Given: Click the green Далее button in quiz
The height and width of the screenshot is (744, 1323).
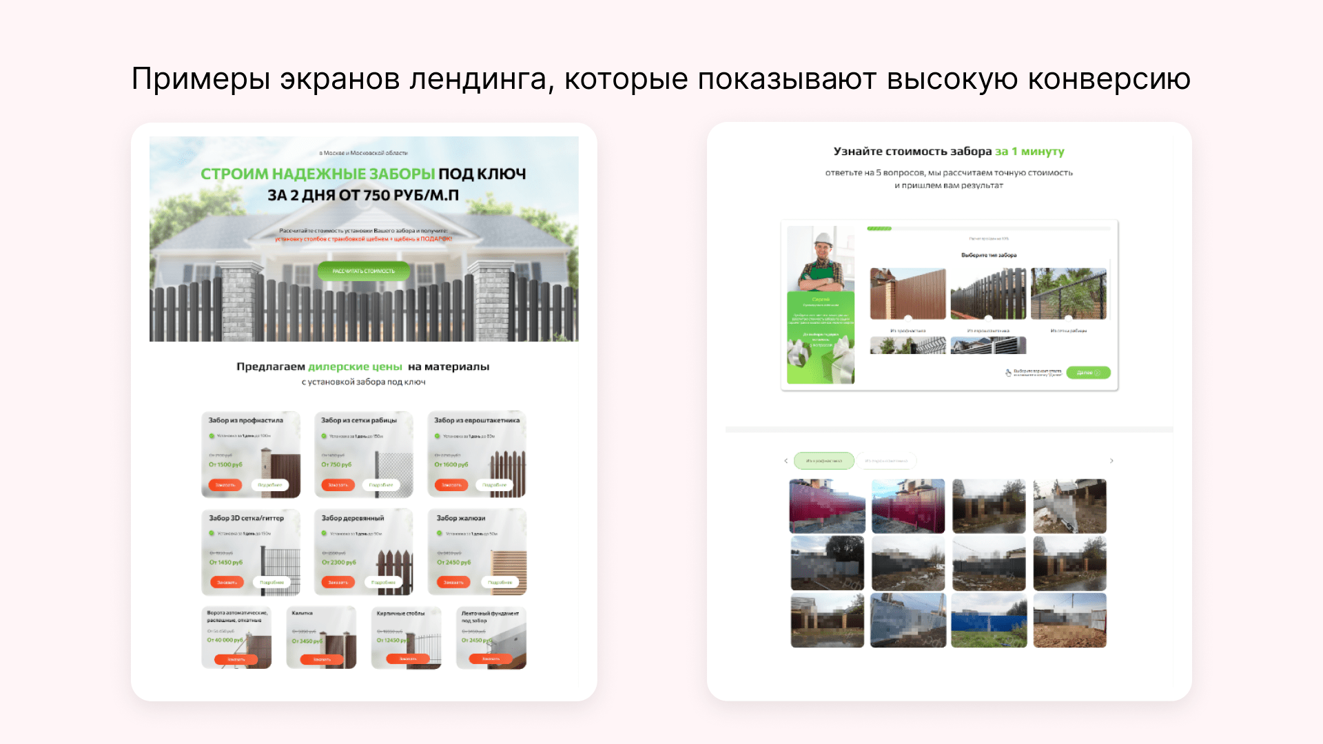Looking at the screenshot, I should click(x=1088, y=373).
